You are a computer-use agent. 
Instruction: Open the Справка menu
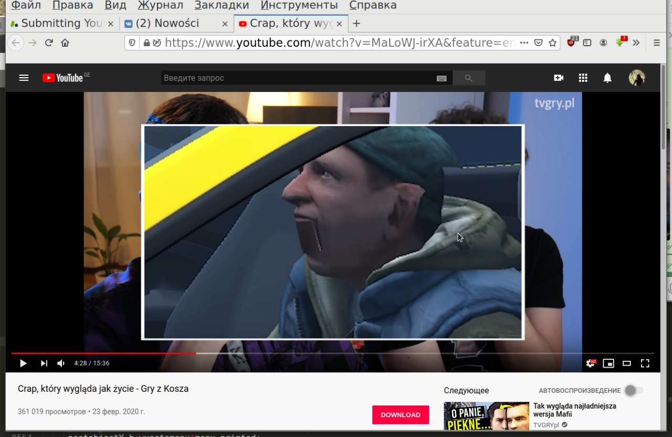coord(373,6)
